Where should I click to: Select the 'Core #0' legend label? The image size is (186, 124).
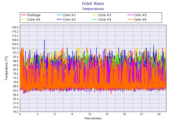[34, 20]
